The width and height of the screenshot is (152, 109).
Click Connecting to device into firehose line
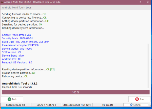[x=24, y=18]
